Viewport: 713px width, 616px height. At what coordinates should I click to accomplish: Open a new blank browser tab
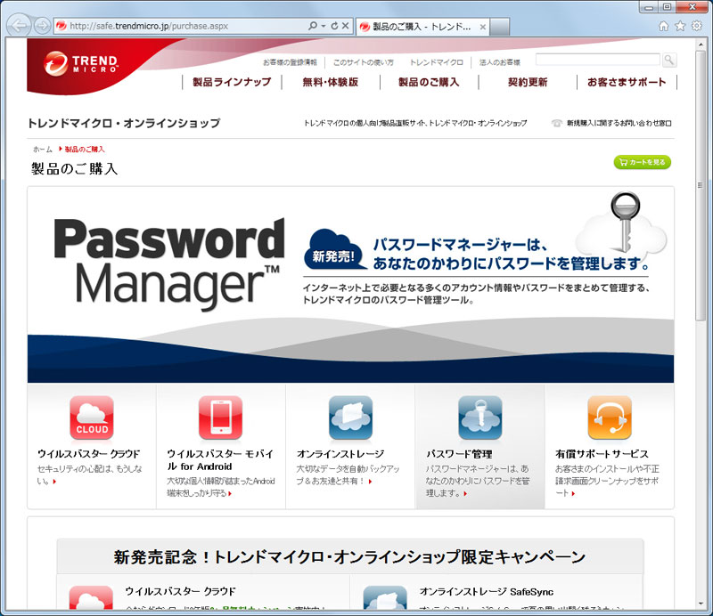coord(500,27)
